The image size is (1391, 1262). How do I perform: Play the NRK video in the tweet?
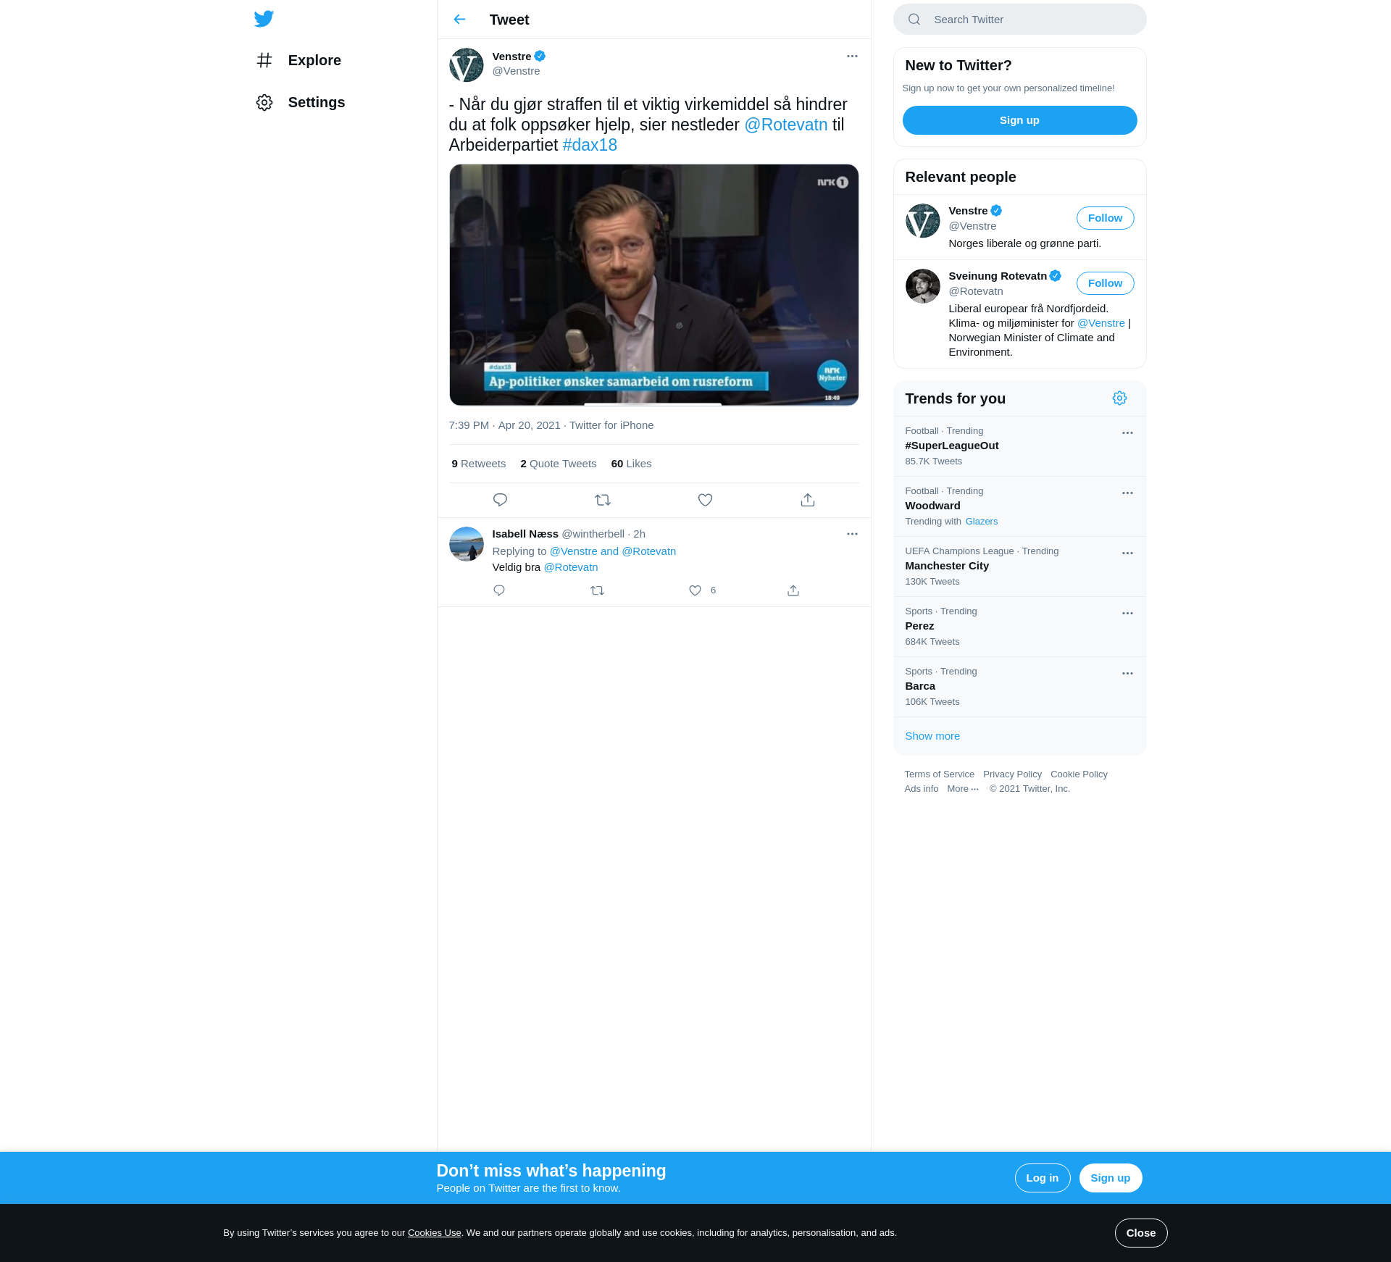(x=653, y=285)
